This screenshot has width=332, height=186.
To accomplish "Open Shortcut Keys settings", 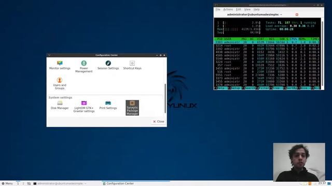I will [x=132, y=65].
